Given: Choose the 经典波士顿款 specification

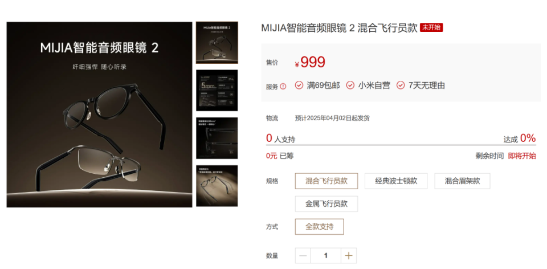Looking at the screenshot, I should (396, 181).
